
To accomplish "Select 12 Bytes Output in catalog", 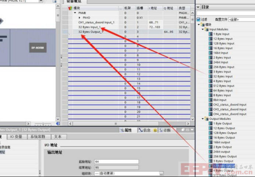I will [224, 128].
